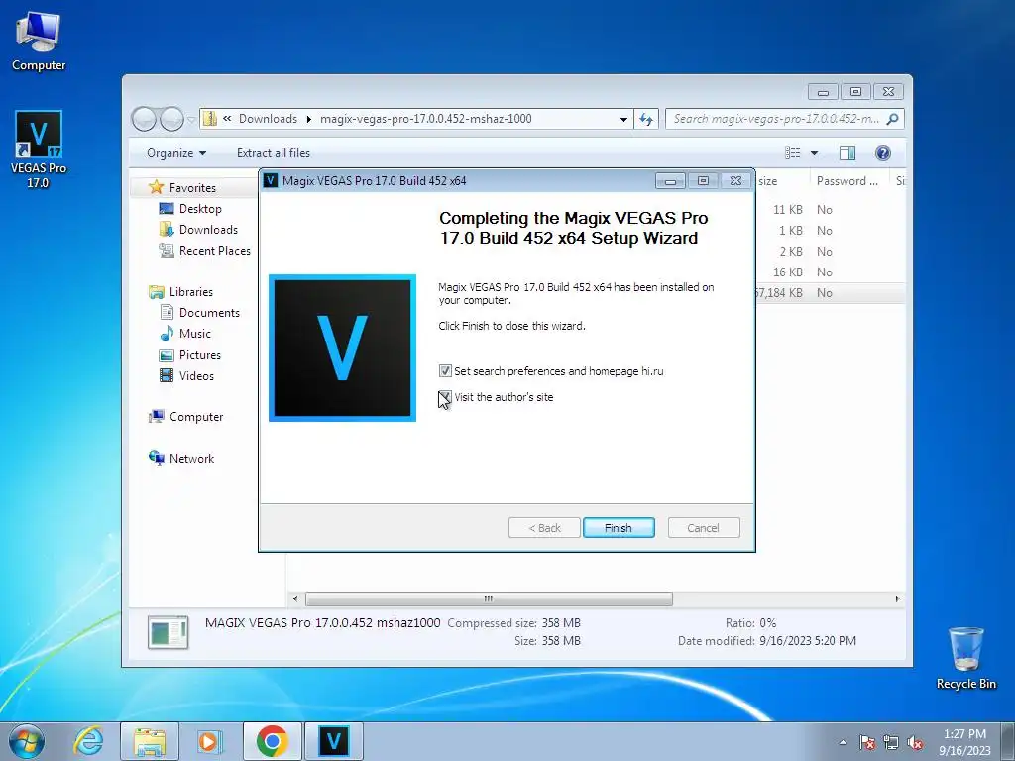Click the 11 KB file size cell
Viewport: 1015px width, 761px height.
787,210
